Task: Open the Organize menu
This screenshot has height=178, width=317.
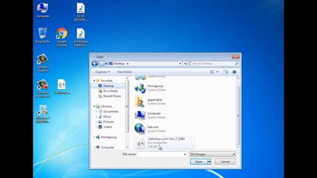Action: (103, 72)
